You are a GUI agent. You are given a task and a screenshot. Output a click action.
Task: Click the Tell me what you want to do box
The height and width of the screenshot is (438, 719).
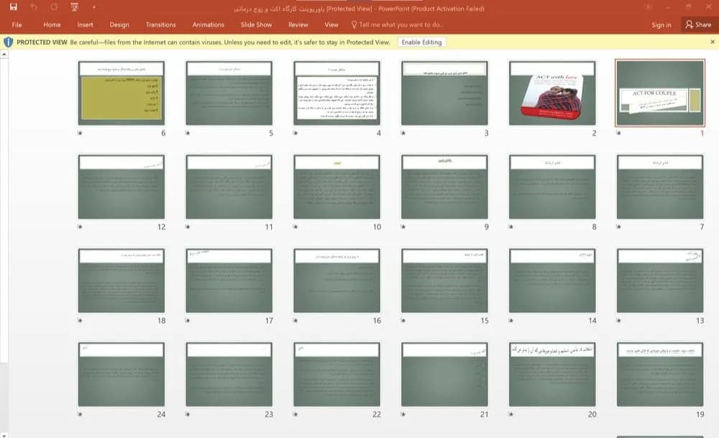(x=397, y=24)
